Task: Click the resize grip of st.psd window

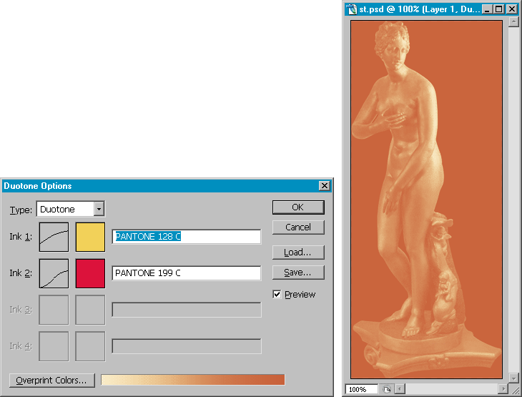Action: point(514,389)
